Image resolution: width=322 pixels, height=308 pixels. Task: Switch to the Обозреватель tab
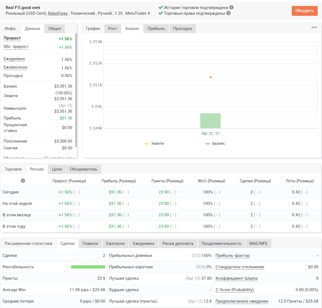pos(83,169)
